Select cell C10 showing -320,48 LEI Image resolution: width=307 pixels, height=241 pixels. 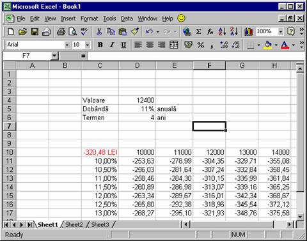[100, 152]
